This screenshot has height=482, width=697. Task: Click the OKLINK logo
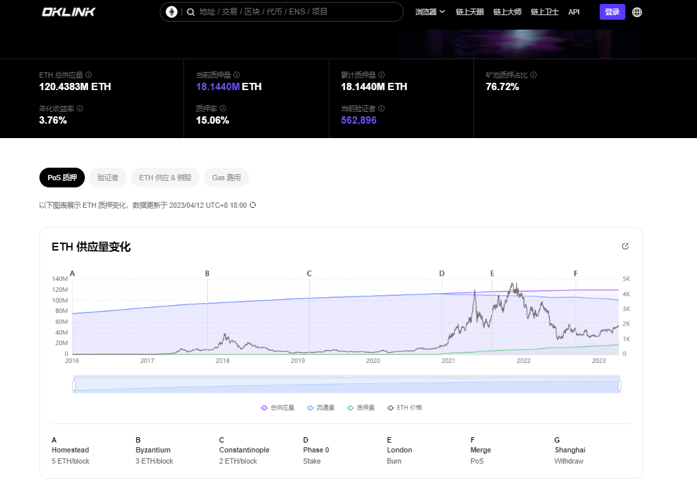coord(68,11)
